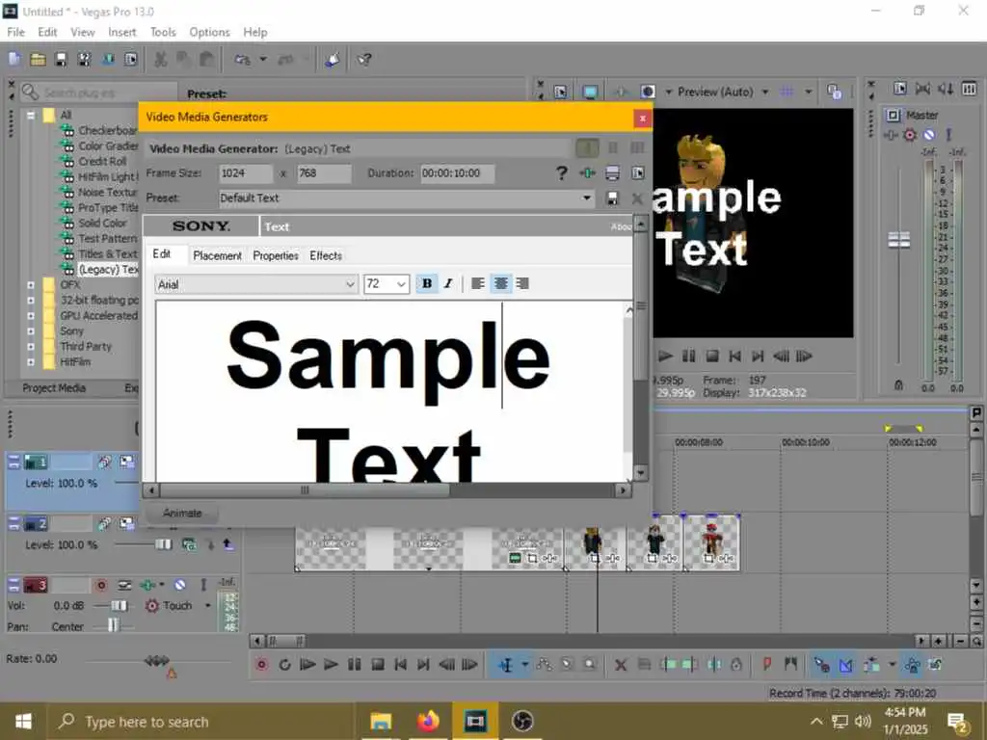Click Play From Start in timeline transport
987x740 pixels.
(307, 665)
